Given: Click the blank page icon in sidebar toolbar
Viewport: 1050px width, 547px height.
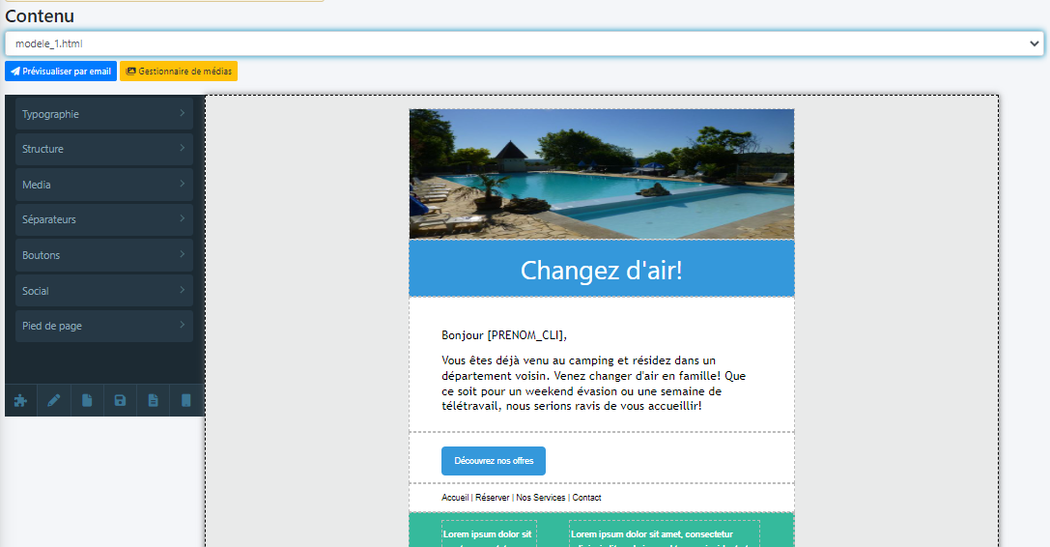Looking at the screenshot, I should coord(87,400).
